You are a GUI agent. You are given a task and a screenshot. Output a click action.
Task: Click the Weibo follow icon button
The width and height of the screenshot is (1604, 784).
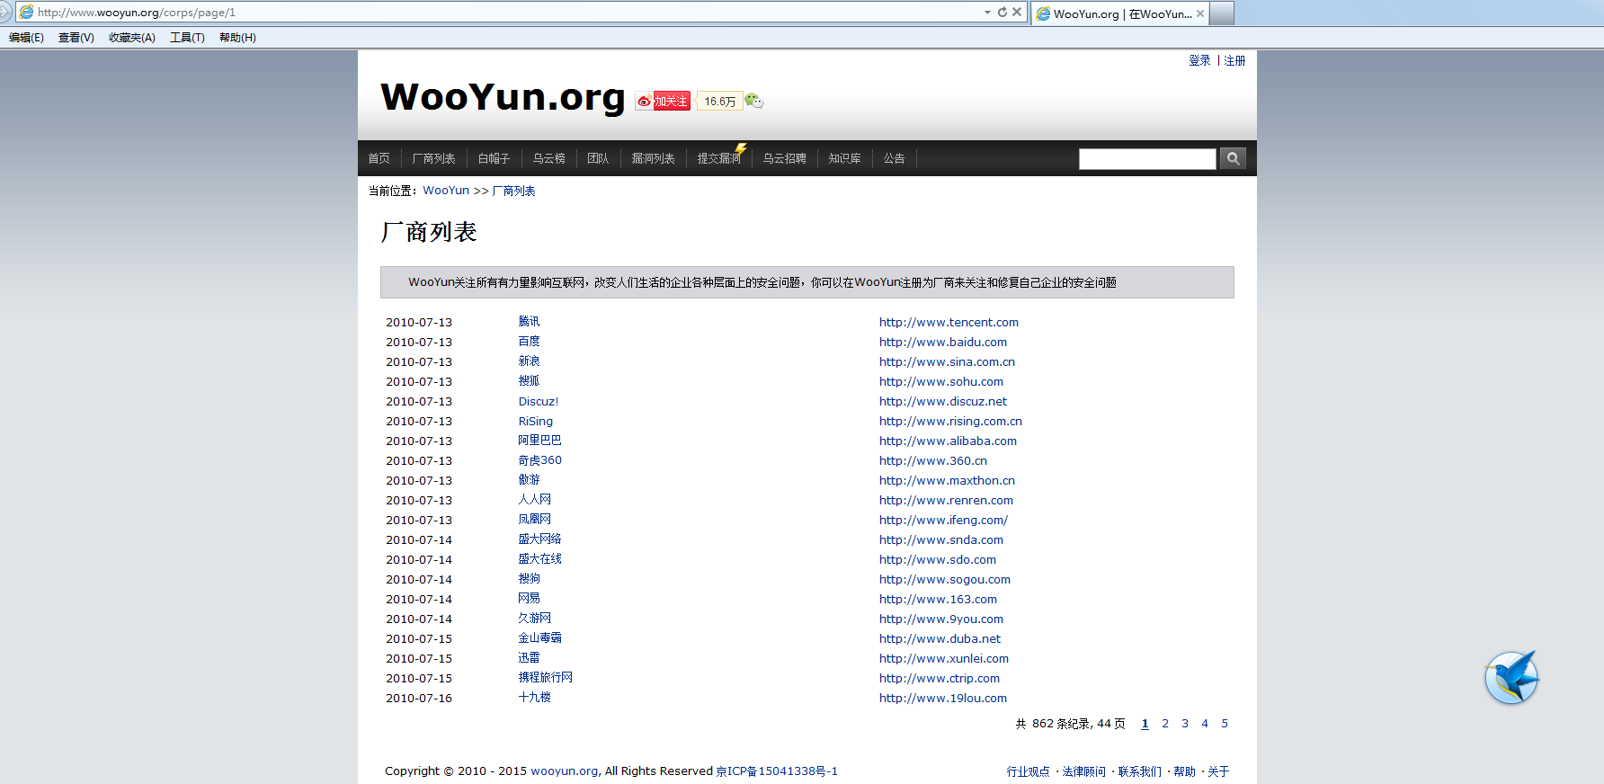click(663, 102)
